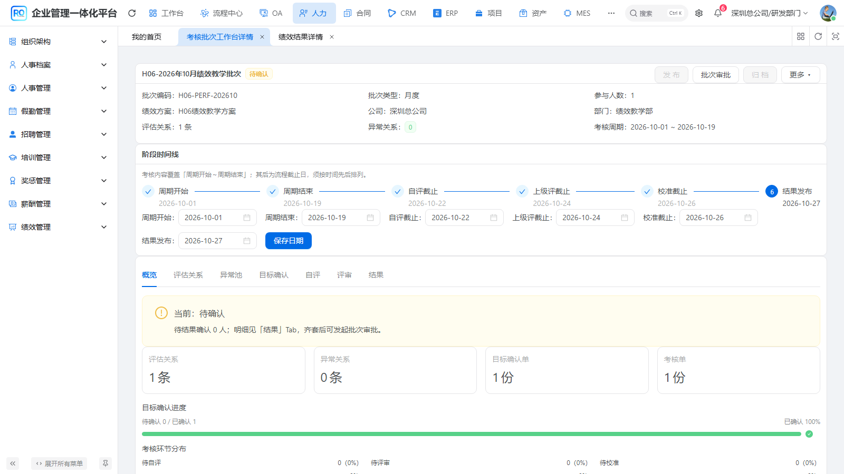Expand the 薪酬管理 menu
Screen dimensions: 844x474
59,204
